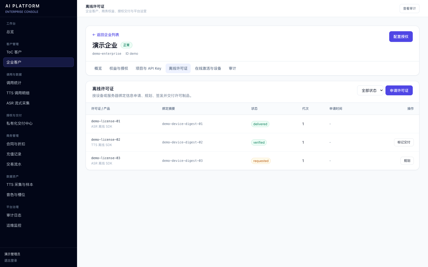
Task: Open 音色与槽位 in the sidebar
Action: [39, 195]
